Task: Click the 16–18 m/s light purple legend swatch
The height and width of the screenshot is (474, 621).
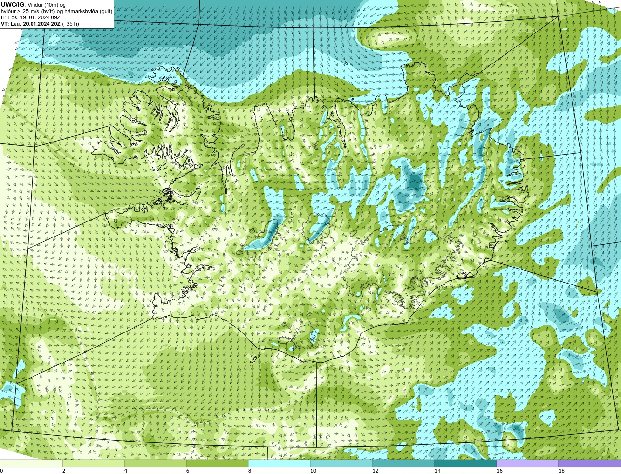Action: pyautogui.click(x=528, y=464)
